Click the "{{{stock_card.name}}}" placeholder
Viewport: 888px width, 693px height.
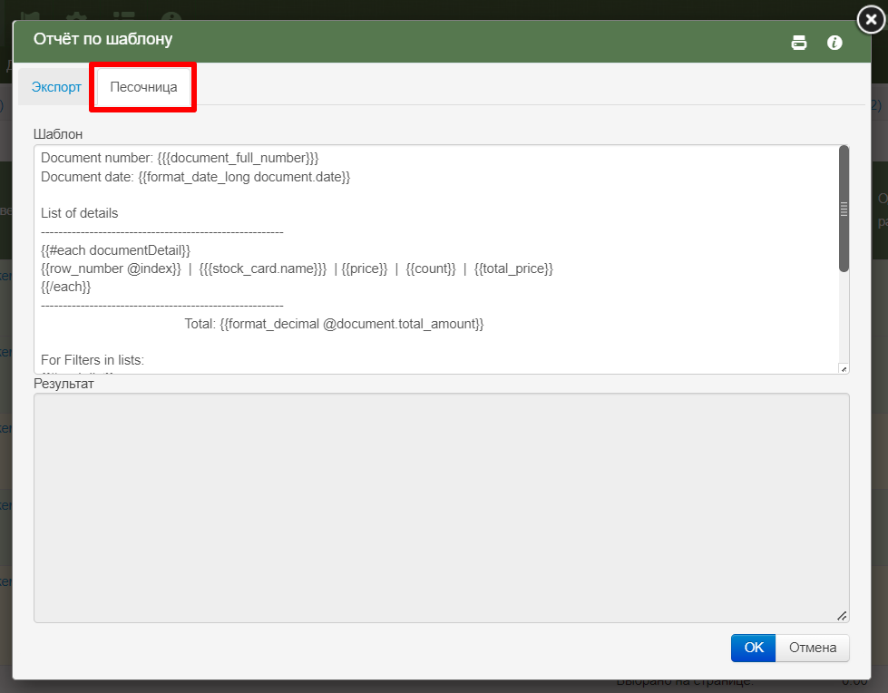pyautogui.click(x=263, y=268)
